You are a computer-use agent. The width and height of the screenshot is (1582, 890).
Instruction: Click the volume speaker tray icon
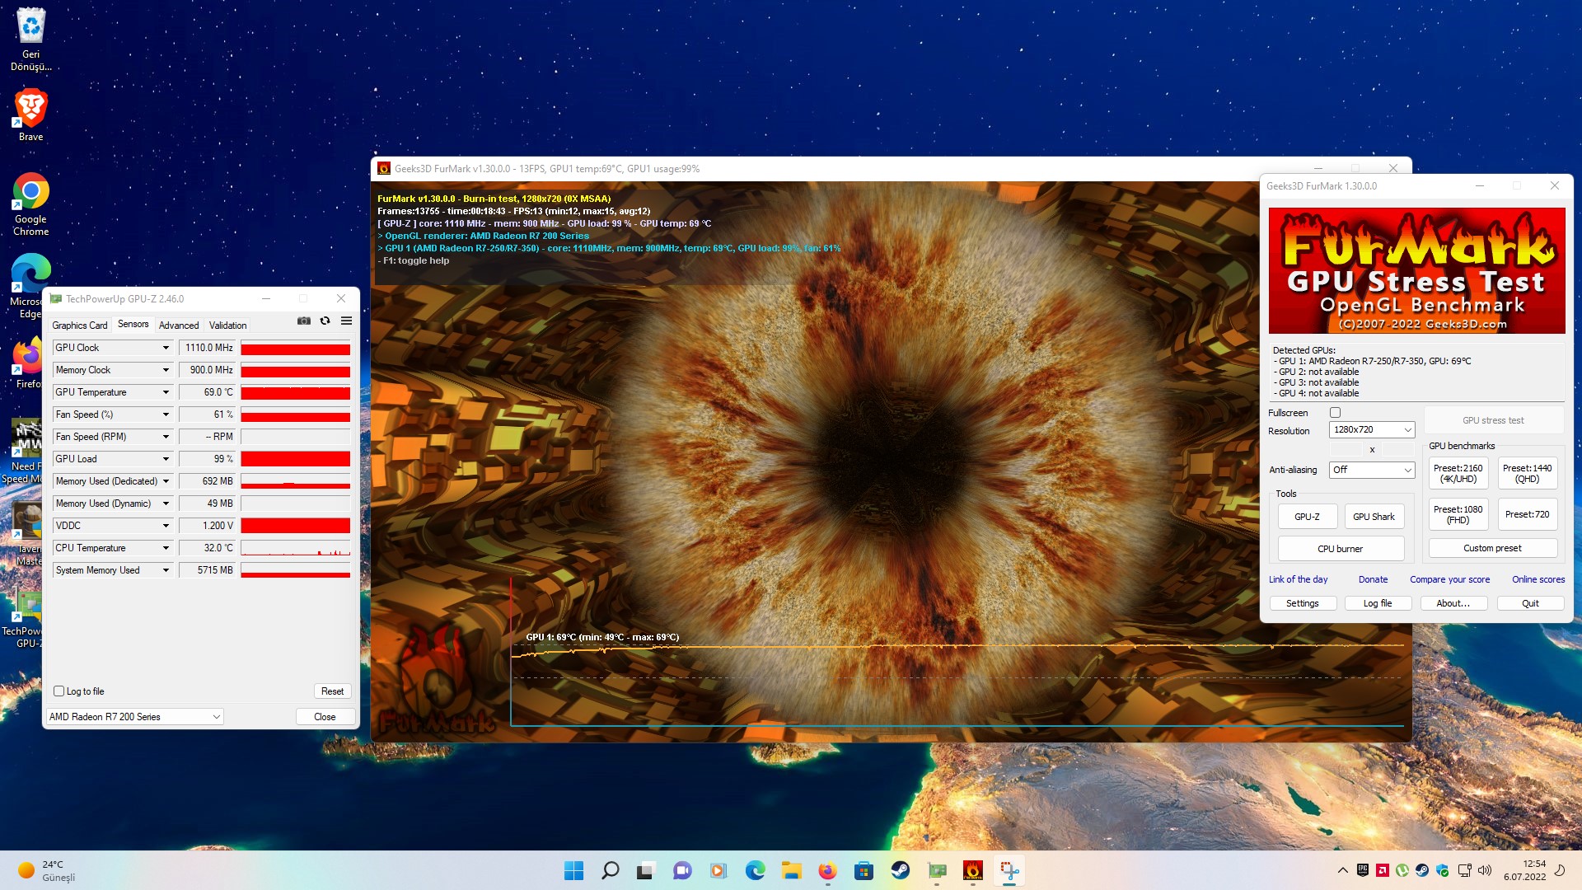[1485, 870]
